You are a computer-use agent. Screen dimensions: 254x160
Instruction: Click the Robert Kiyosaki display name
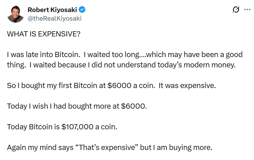52,10
